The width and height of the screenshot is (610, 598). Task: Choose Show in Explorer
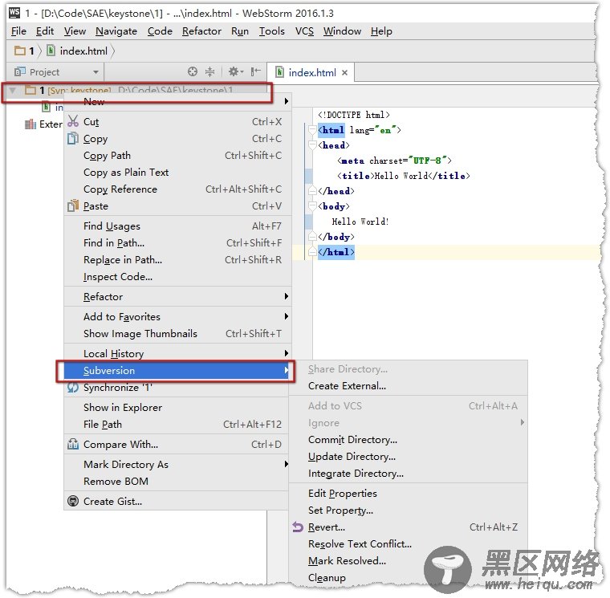178,407
